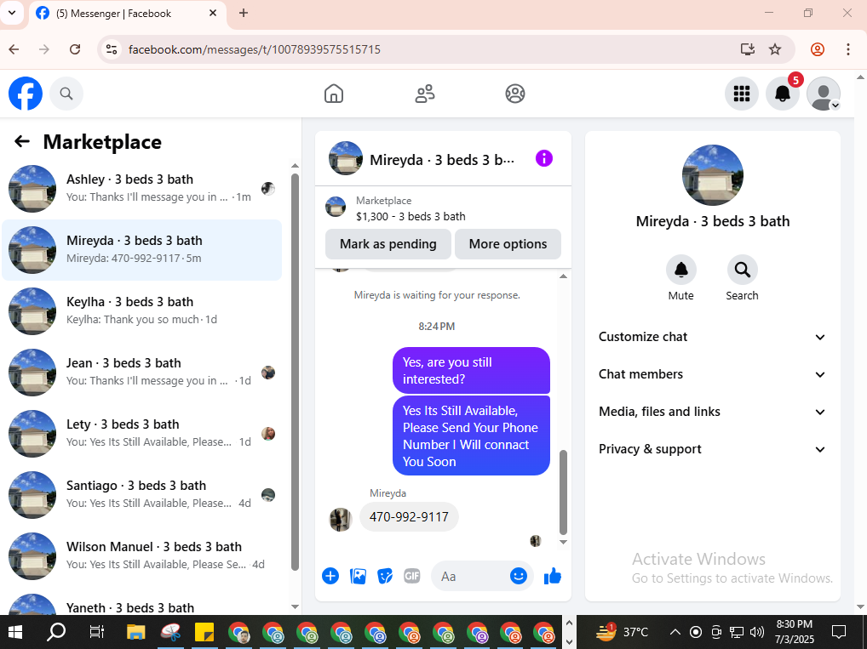Open More options for listing
Viewport: 867px width, 649px height.
(508, 244)
